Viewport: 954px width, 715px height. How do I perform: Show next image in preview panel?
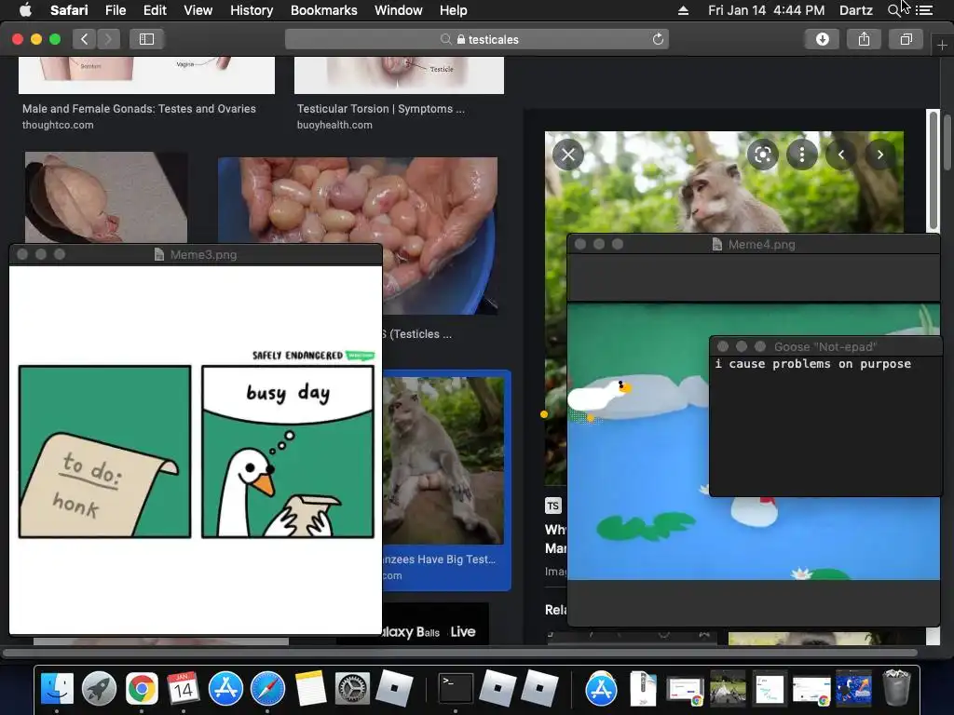coord(879,155)
